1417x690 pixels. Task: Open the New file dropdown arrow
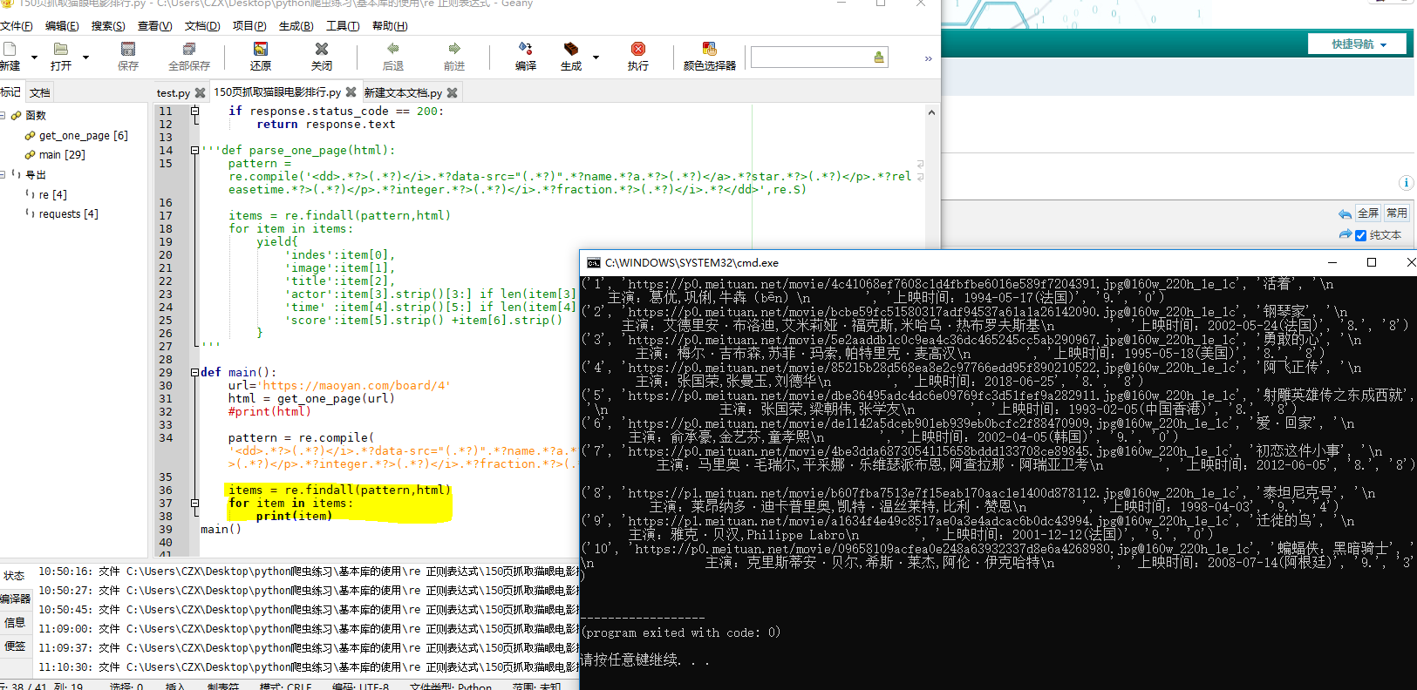pyautogui.click(x=34, y=57)
